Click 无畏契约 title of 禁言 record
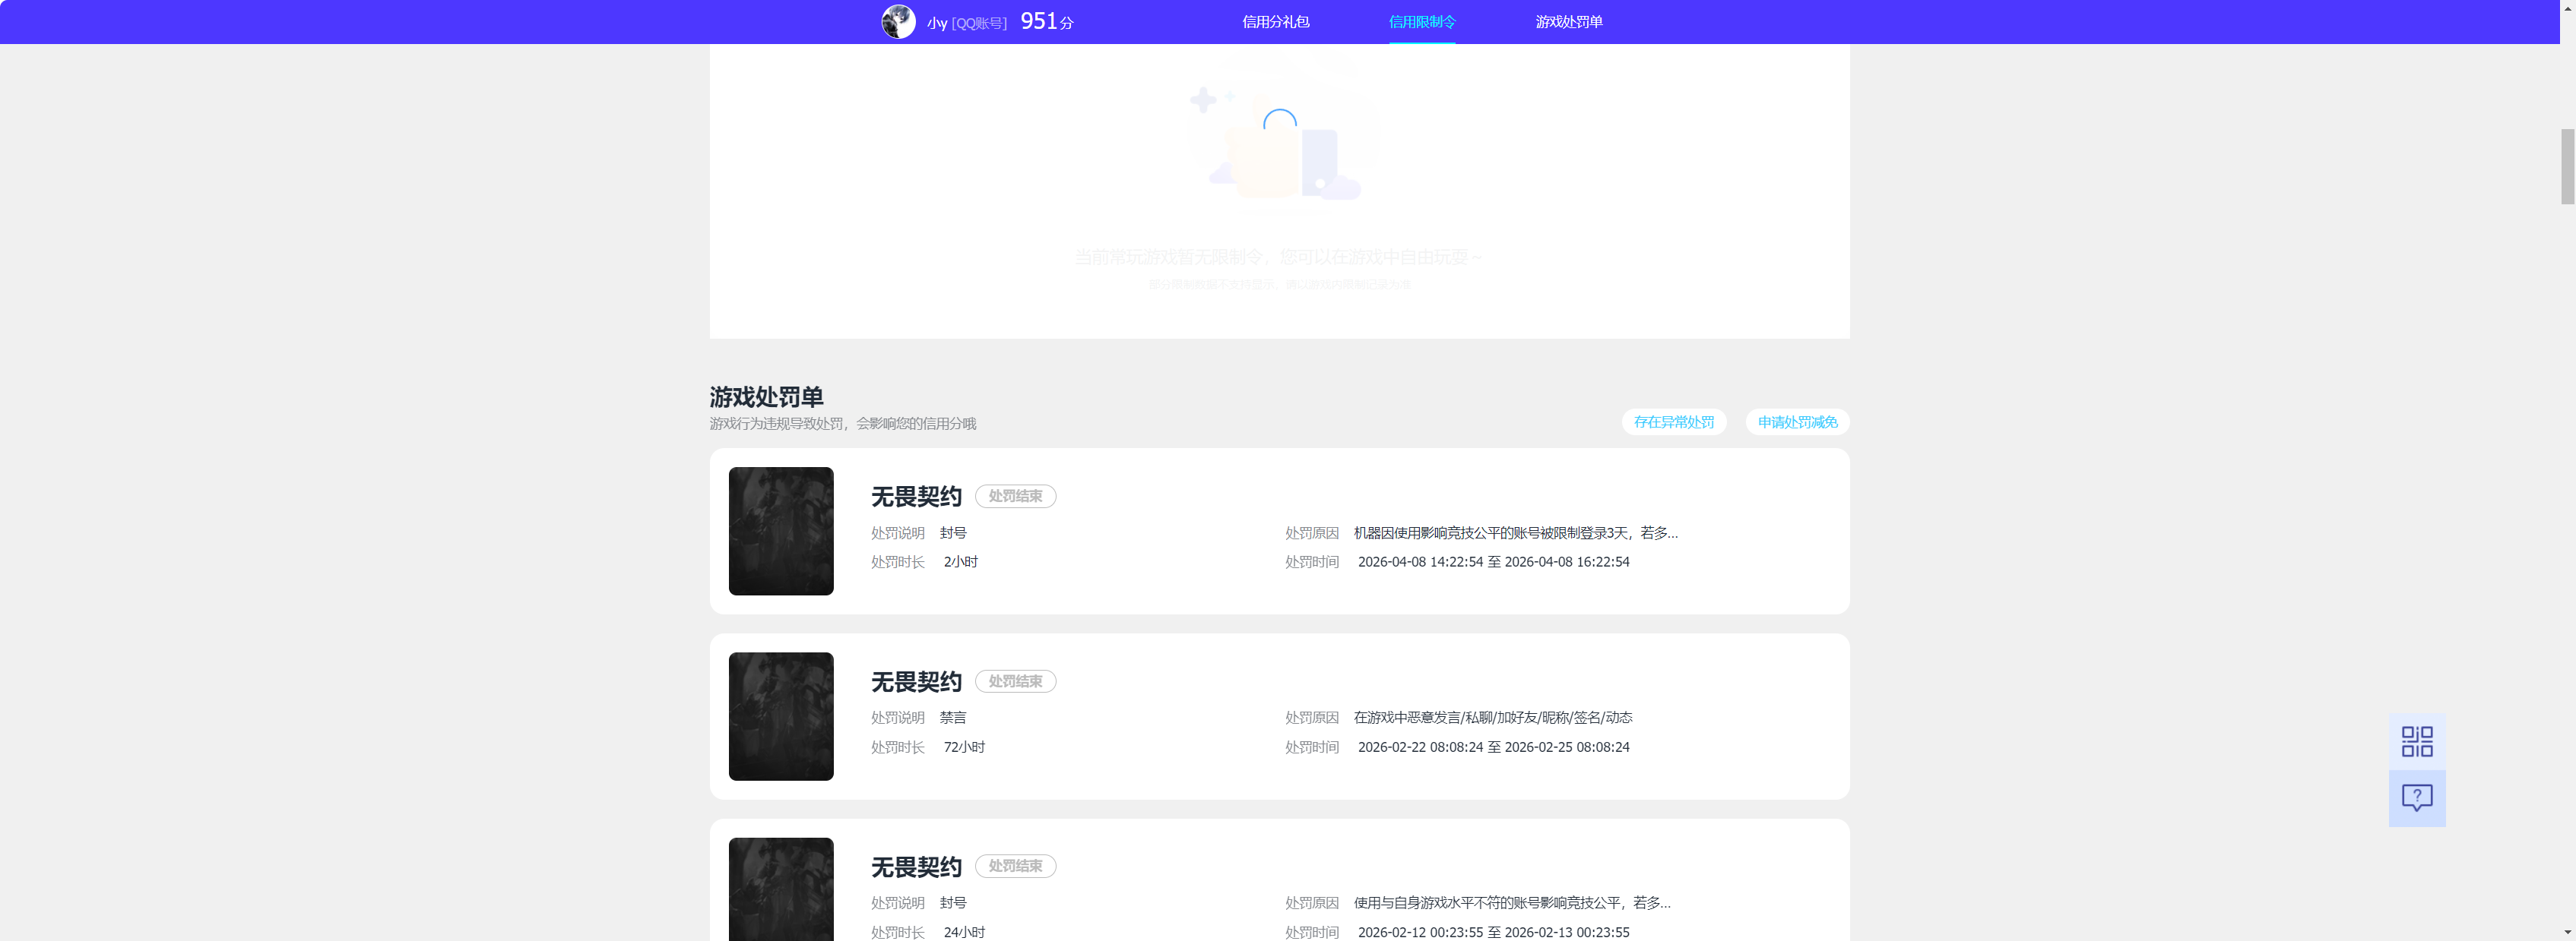2576x941 pixels. tap(915, 681)
